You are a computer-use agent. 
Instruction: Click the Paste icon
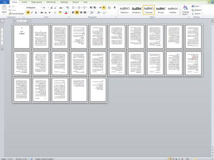point(4,9)
